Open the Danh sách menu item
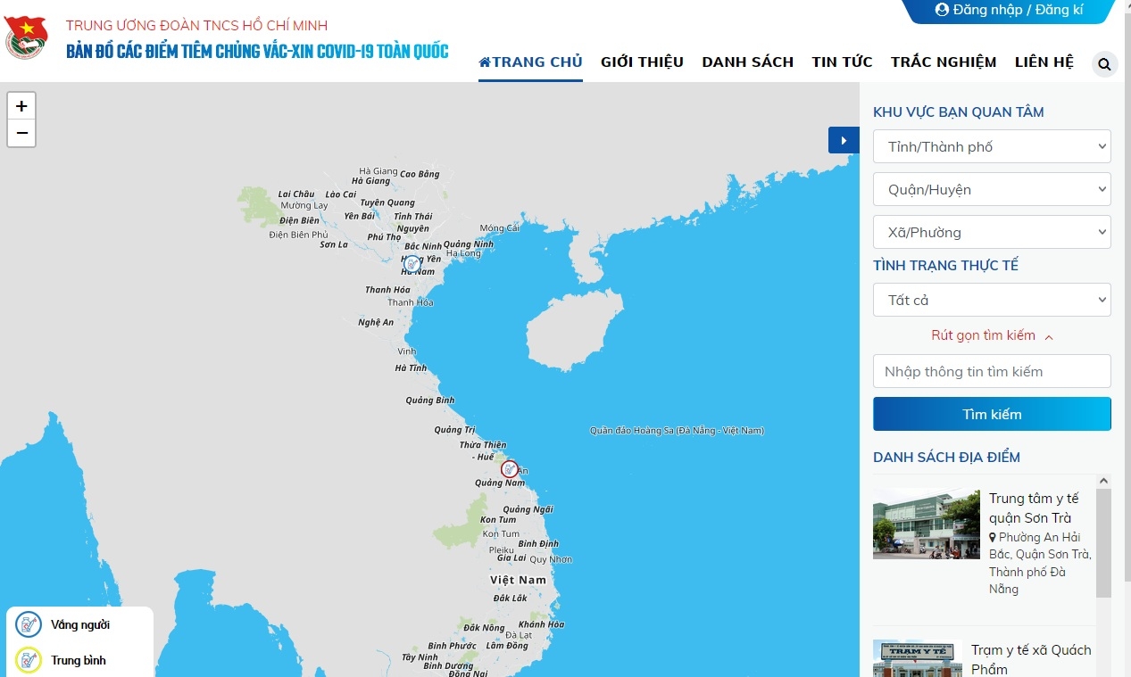This screenshot has width=1131, height=677. click(747, 62)
